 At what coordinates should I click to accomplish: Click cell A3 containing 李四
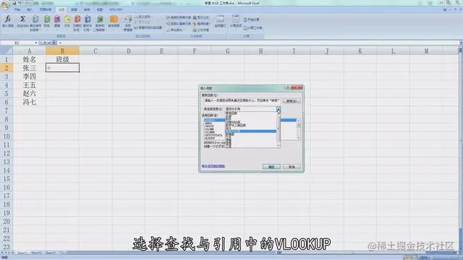point(29,77)
